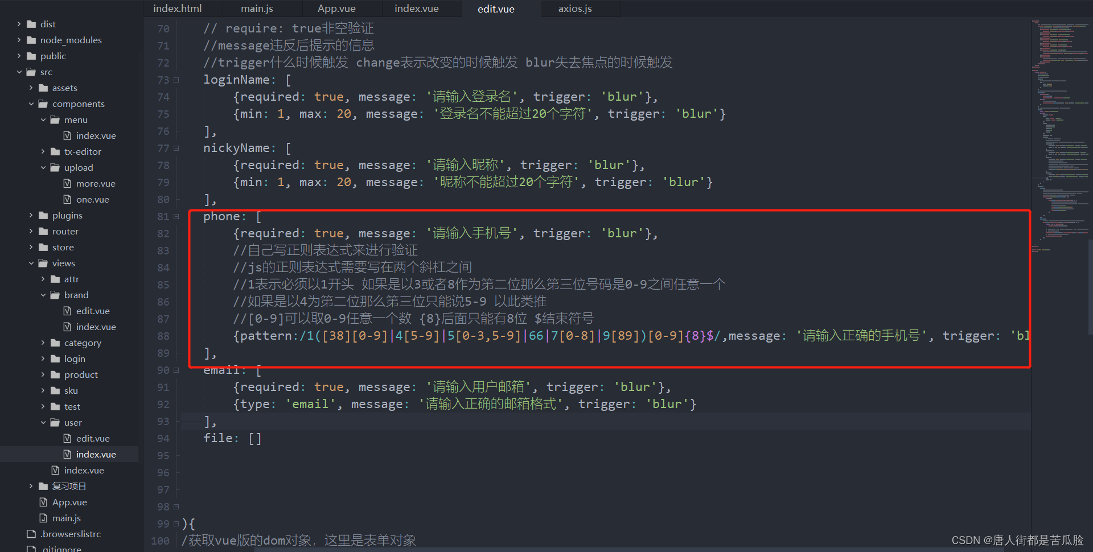Expand the node_modules folder chevron

click(19, 40)
